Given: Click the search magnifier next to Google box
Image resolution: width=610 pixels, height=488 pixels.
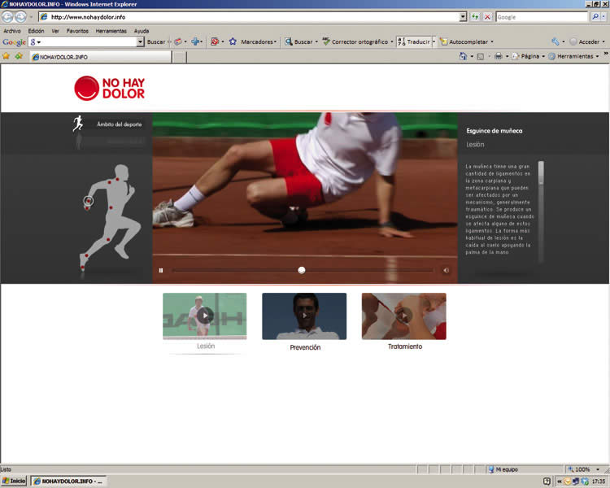Looking at the screenshot, I should tap(595, 17).
